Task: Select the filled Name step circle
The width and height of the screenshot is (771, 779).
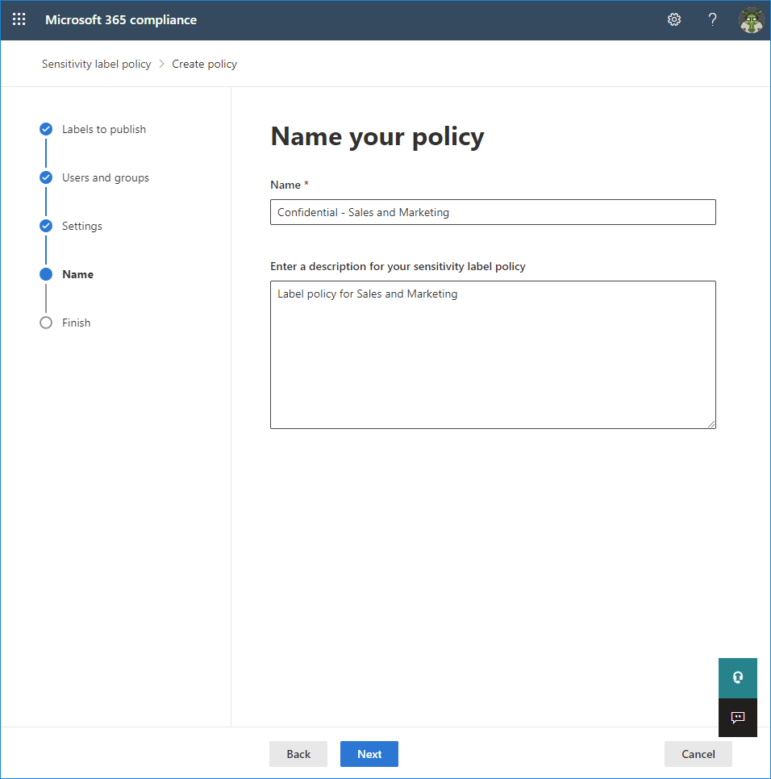Action: [x=46, y=274]
